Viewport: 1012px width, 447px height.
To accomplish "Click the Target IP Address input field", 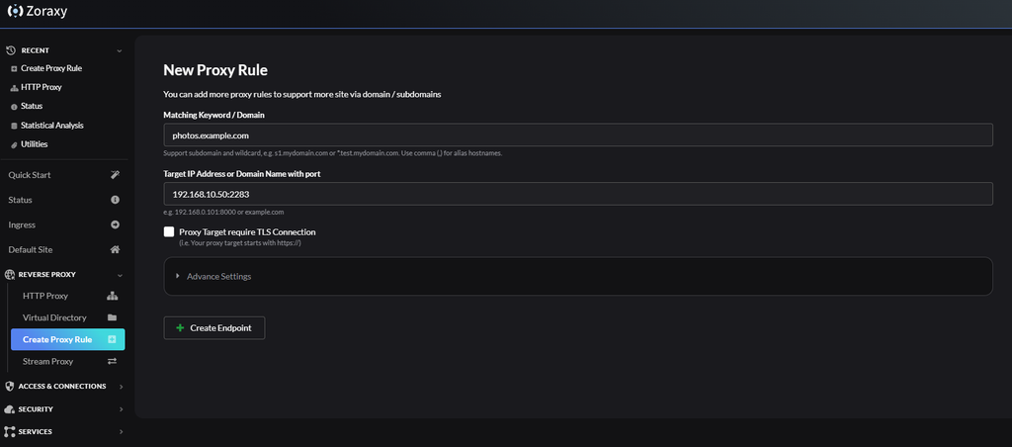I will [577, 194].
